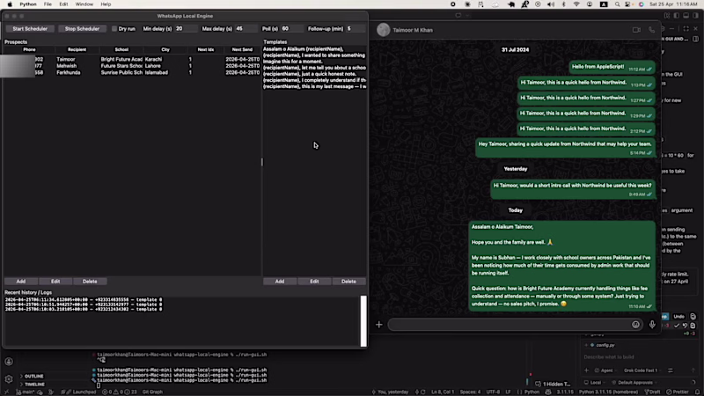This screenshot has width=704, height=396.
Task: Add a new prospect
Action: [20, 282]
